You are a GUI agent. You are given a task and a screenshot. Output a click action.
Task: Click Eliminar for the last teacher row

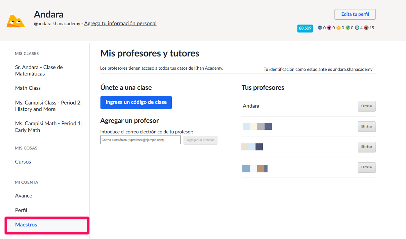tap(366, 167)
